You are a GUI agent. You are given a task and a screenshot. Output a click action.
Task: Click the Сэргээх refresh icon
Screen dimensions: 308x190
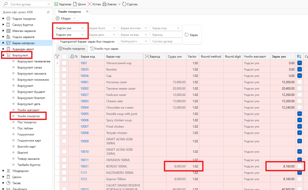click(x=124, y=4)
